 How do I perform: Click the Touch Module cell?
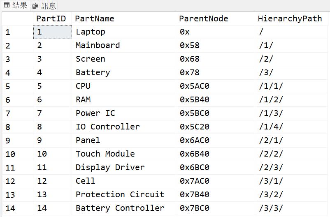pyautogui.click(x=105, y=154)
